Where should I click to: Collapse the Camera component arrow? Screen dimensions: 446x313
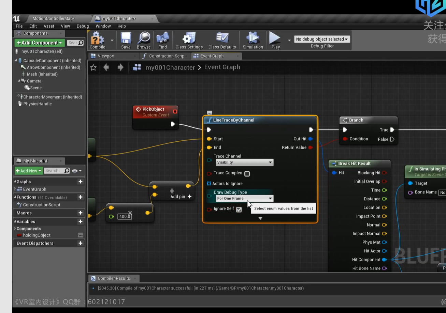pos(19,81)
